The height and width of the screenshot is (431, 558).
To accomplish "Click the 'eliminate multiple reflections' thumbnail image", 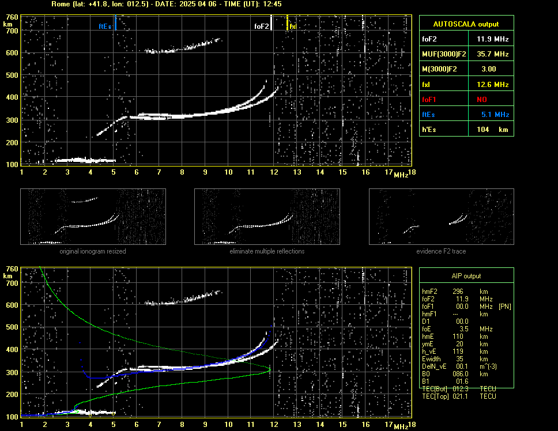I will pyautogui.click(x=267, y=217).
